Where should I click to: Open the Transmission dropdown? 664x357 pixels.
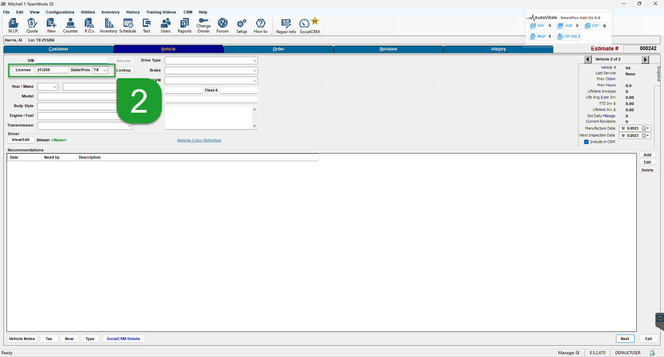[x=129, y=126]
